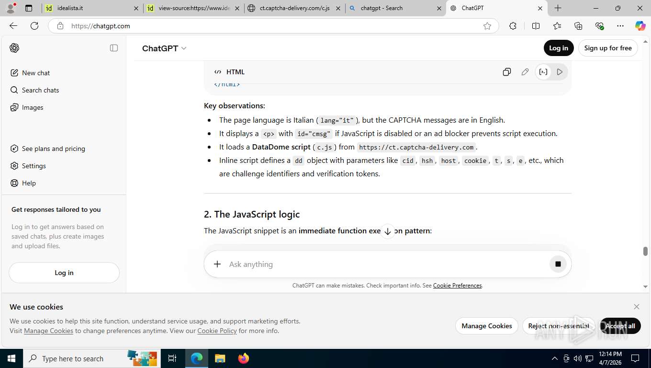The image size is (651, 368).
Task: Open Search chats
Action: [40, 90]
